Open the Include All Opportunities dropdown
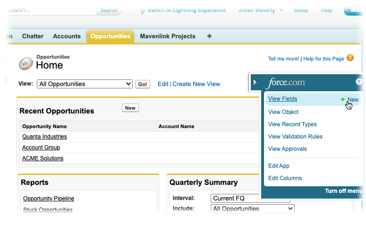 [x=253, y=209]
